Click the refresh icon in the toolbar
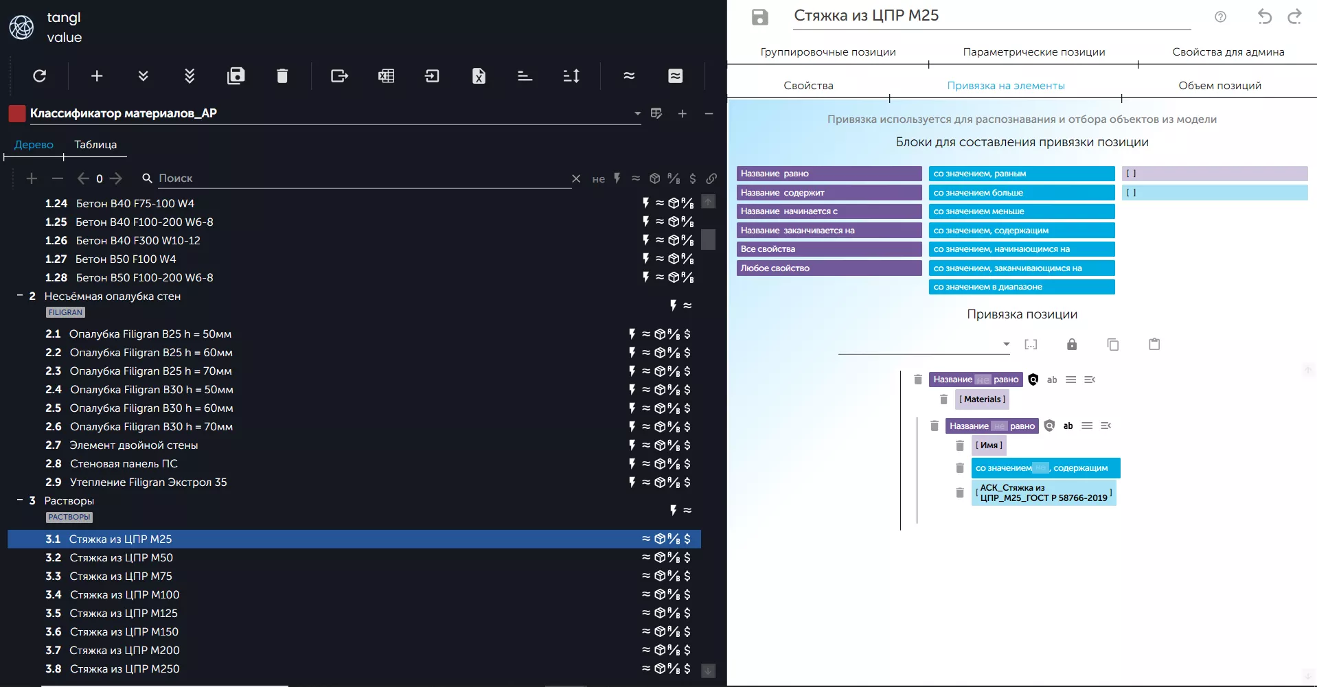This screenshot has height=687, width=1317. click(40, 76)
